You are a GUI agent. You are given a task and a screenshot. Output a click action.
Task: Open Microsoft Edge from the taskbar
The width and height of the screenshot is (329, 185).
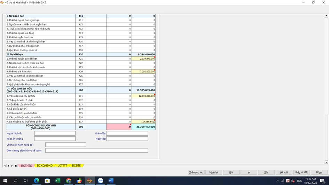(37, 181)
